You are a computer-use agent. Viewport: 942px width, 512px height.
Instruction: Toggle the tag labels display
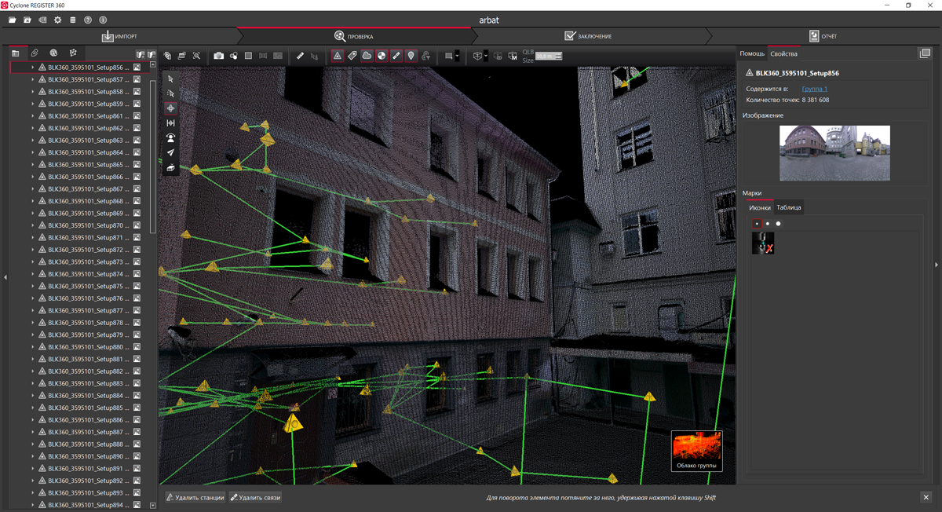(352, 56)
